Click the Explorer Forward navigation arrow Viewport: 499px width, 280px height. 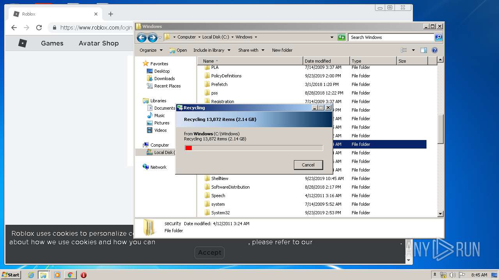pos(152,37)
